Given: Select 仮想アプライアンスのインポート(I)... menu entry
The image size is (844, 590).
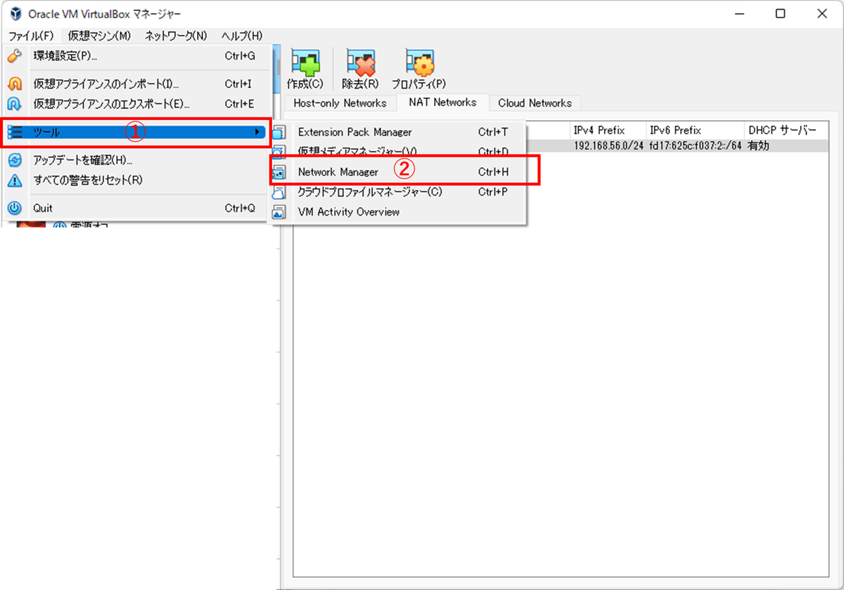Looking at the screenshot, I should [x=136, y=84].
